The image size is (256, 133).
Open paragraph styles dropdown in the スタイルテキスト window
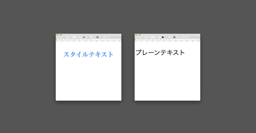coord(58,37)
